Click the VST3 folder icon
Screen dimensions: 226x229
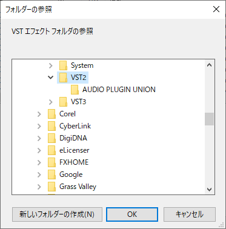(63, 102)
